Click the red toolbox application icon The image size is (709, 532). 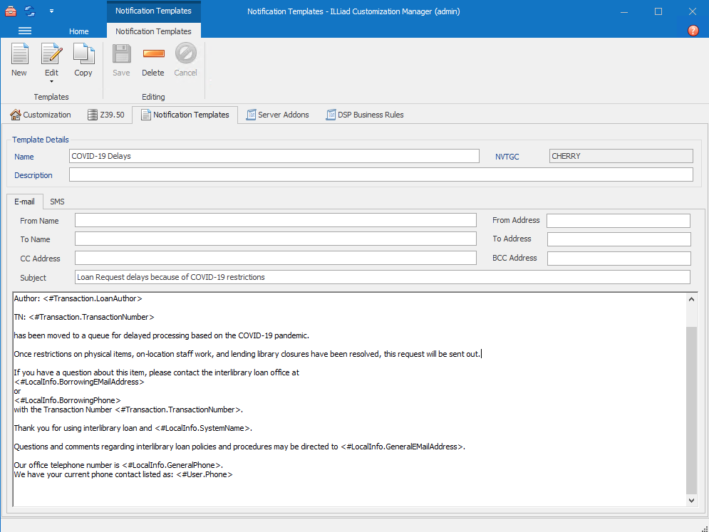point(10,11)
